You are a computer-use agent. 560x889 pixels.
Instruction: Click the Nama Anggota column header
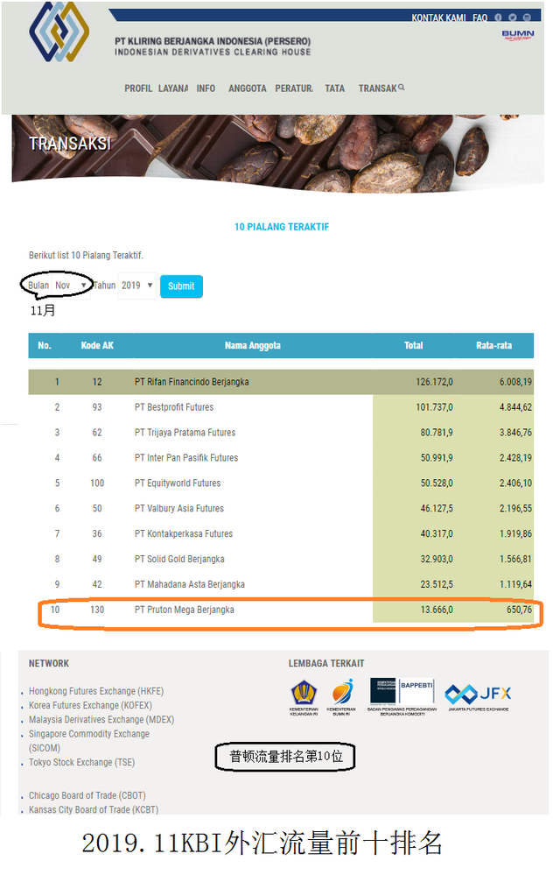point(253,345)
